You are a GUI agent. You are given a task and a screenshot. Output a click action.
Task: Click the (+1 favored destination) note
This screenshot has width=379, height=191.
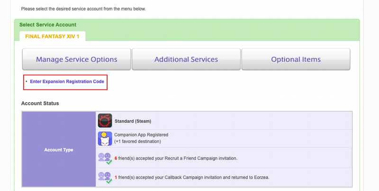137,141
